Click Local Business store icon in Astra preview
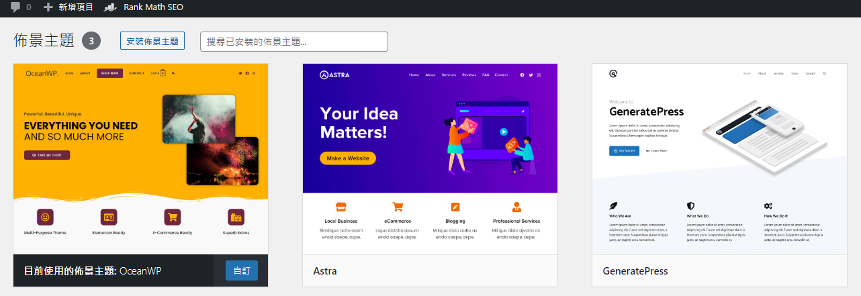861x296 pixels. (x=341, y=207)
